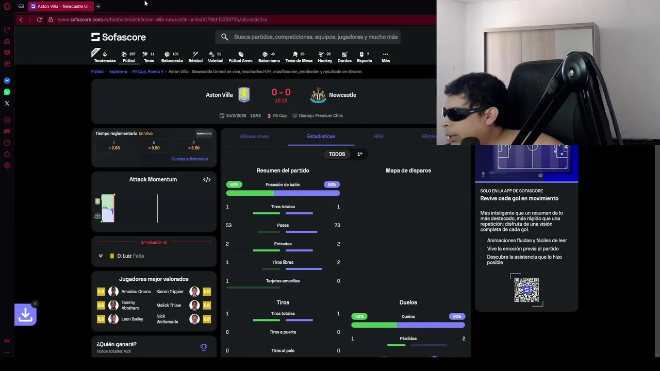
Task: Reload the Sofascore page
Action: pos(39,20)
